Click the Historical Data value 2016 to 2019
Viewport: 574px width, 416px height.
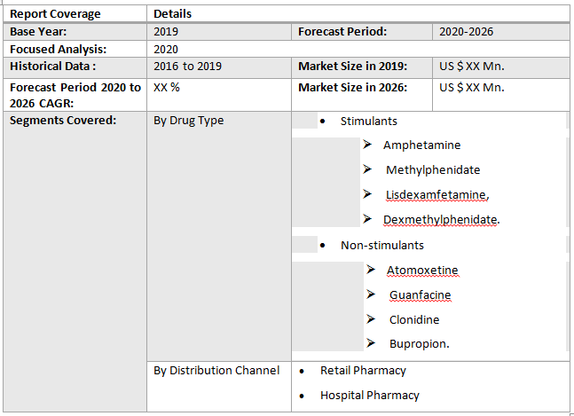tap(187, 67)
